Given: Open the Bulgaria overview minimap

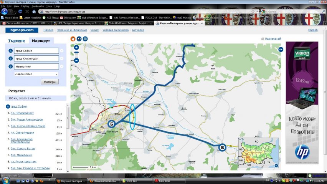Looking at the screenshot, I should click(258, 152).
